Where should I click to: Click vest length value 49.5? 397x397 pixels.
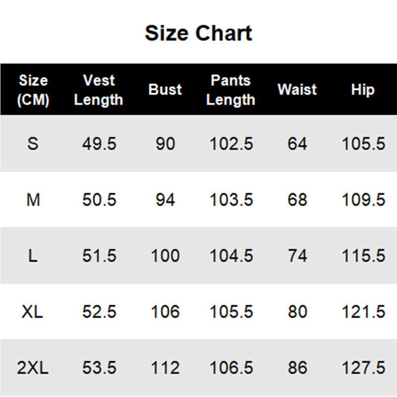click(99, 144)
